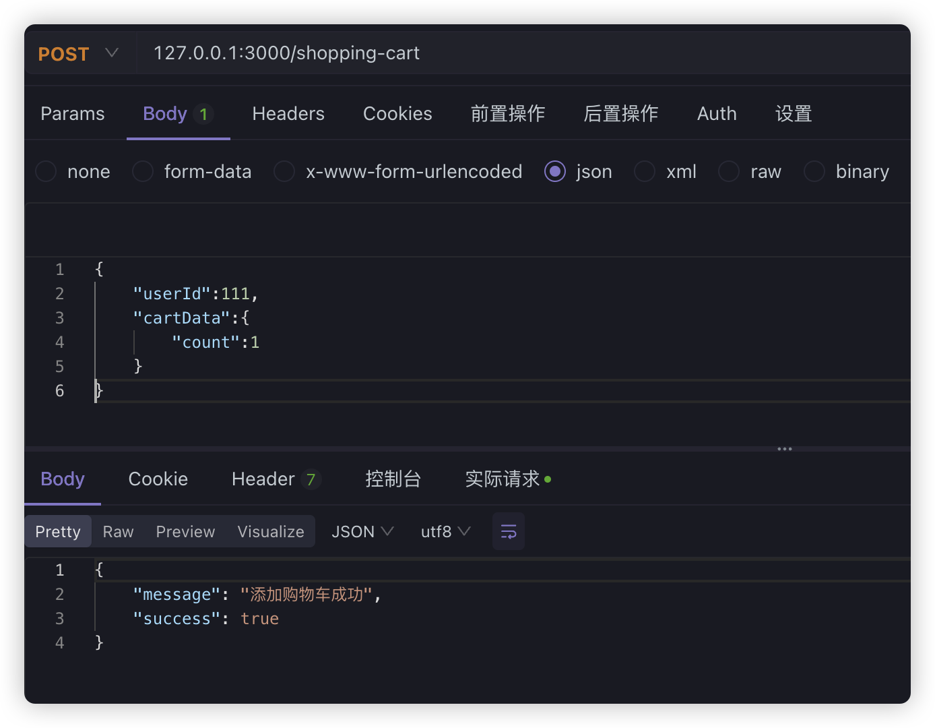935x728 pixels.
Task: Switch to the Auth tab
Action: click(716, 113)
